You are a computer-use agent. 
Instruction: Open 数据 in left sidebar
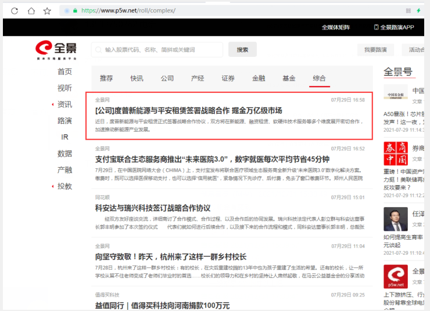click(64, 154)
